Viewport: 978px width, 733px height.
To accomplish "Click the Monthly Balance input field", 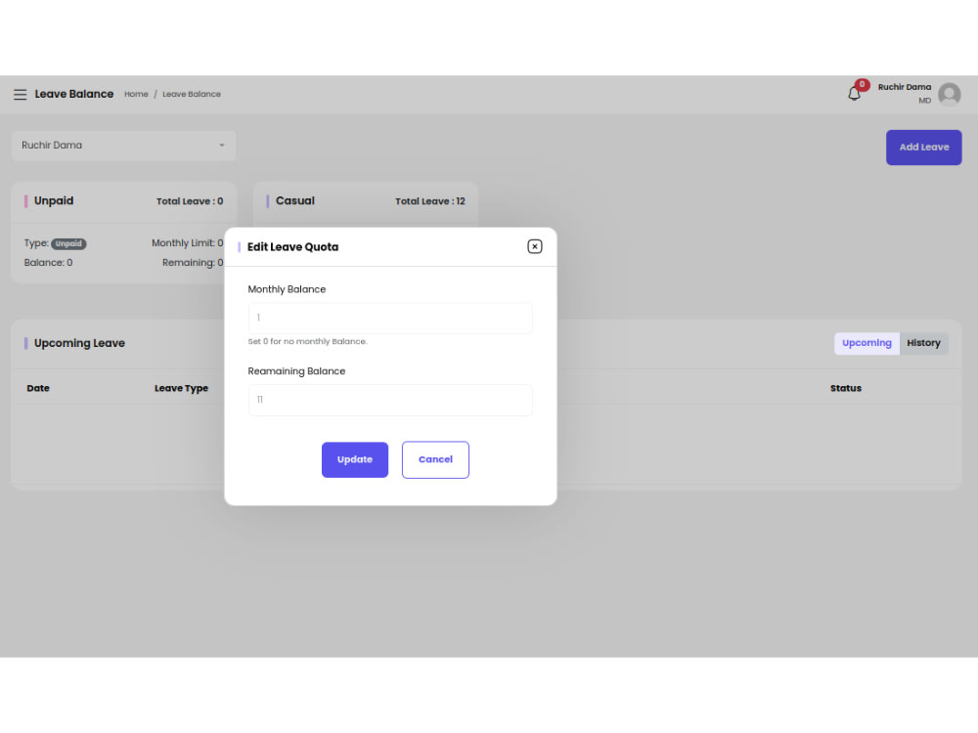I will point(390,318).
